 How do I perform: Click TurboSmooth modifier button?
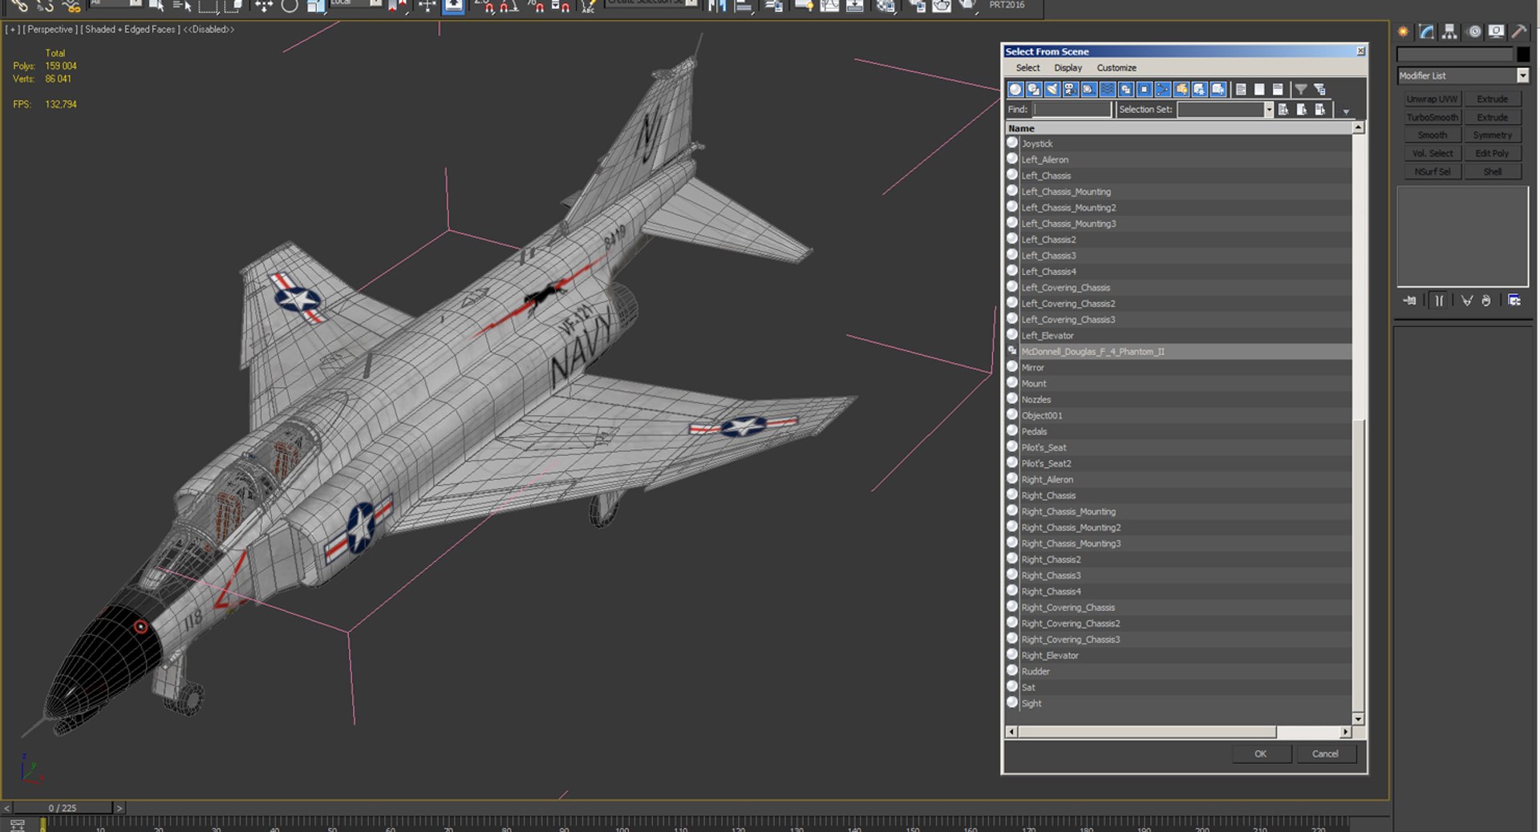click(x=1433, y=118)
